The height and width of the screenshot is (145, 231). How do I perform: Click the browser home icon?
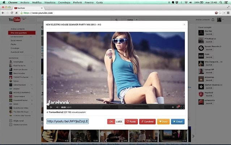pos(16,13)
